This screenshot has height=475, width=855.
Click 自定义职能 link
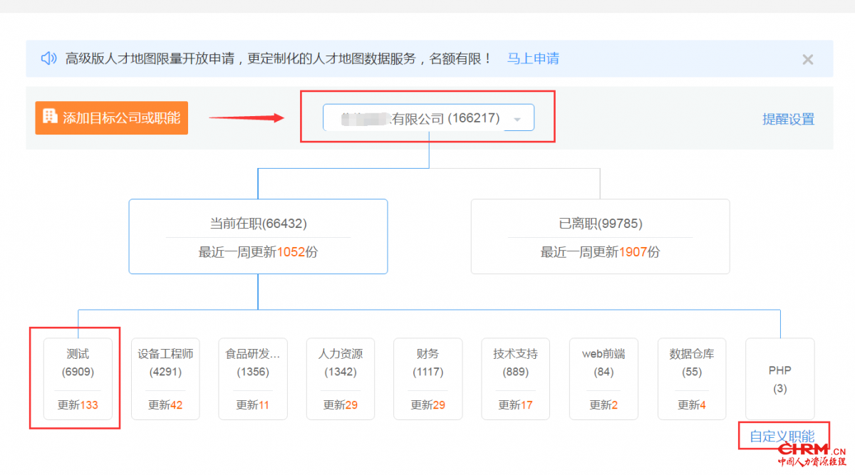click(x=782, y=436)
